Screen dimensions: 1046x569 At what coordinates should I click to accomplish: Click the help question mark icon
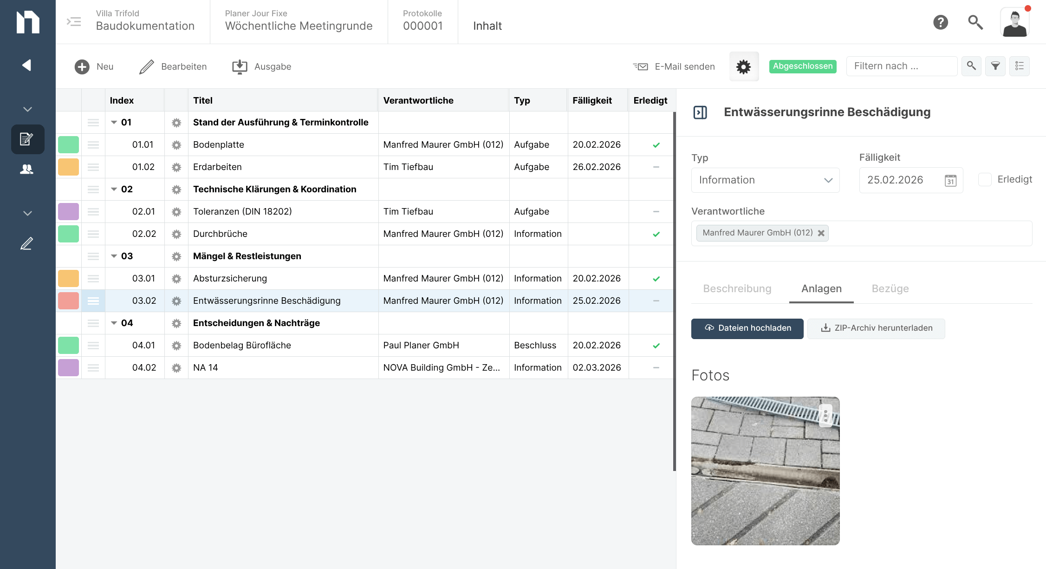pos(941,22)
